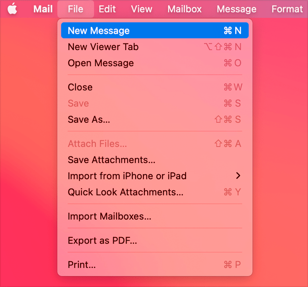Expand Import from iPhone or iPad submenu

(x=155, y=176)
